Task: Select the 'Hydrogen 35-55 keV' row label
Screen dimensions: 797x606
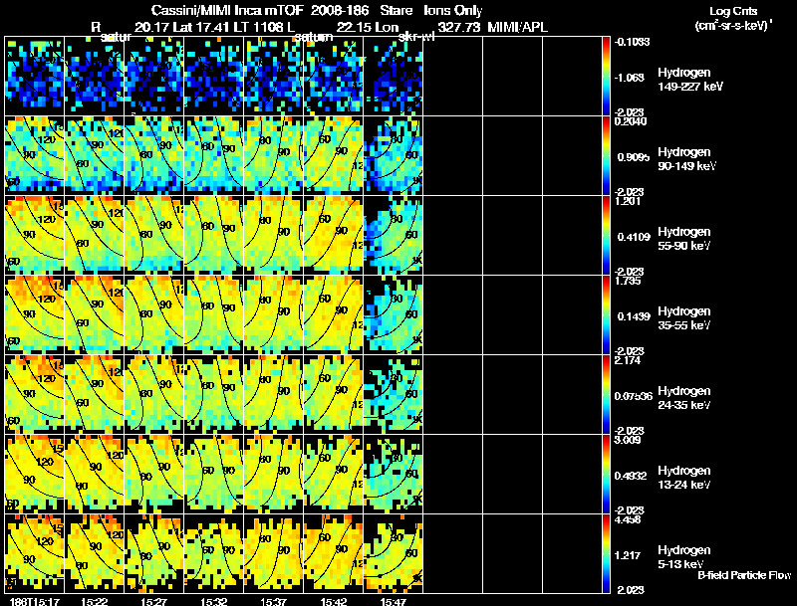Action: click(x=684, y=318)
